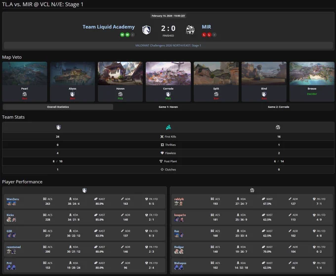Open Redgar player profile
Viewport: 336px width, 276px height.
(x=179, y=247)
